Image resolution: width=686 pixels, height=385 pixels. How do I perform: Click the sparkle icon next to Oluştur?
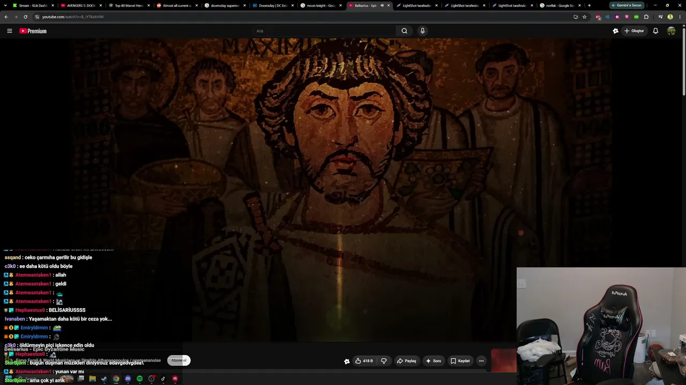(615, 31)
